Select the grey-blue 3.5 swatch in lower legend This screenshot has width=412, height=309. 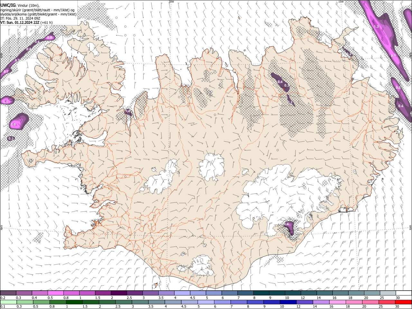tap(156, 302)
